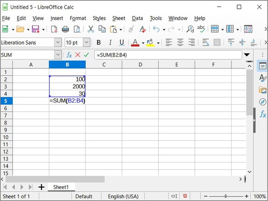268x201 pixels.
Task: Toggle Bold formatting
Action: pyautogui.click(x=99, y=42)
